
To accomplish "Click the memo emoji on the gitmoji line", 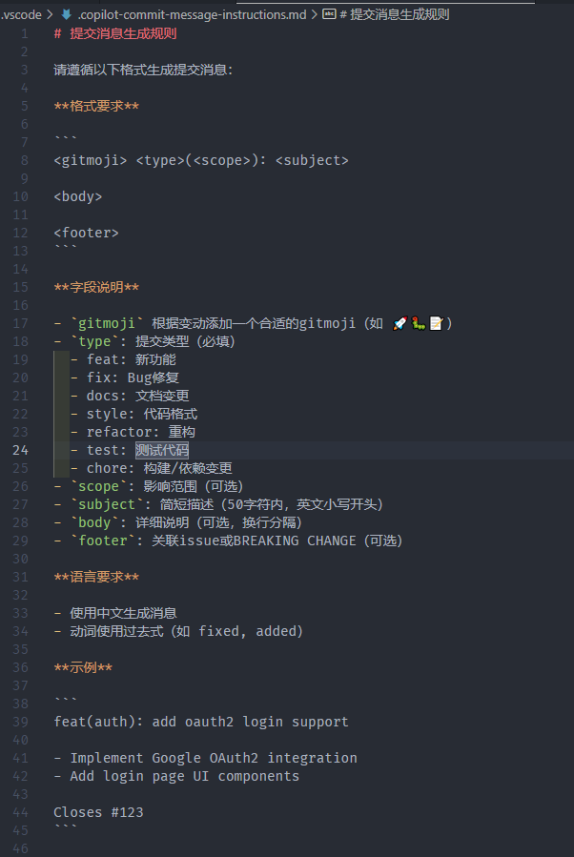I will 437,323.
